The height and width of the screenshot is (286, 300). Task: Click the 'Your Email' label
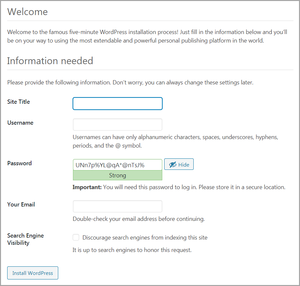(x=21, y=205)
